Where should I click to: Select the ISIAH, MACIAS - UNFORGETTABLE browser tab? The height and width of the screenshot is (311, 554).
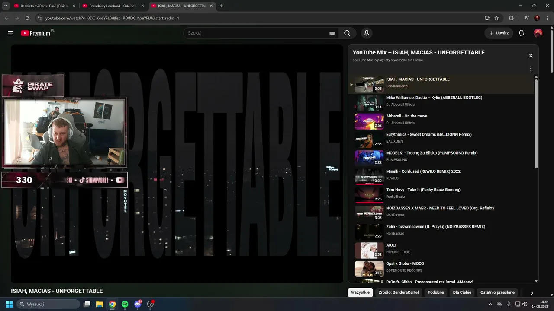pos(182,6)
